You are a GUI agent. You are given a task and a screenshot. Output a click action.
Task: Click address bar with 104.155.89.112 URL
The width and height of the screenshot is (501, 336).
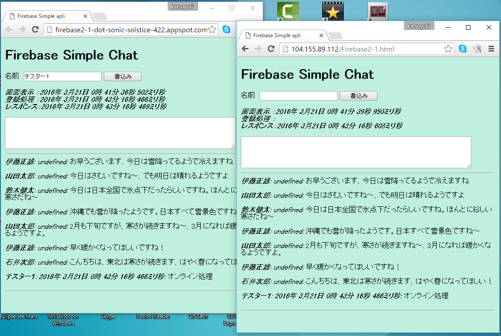pyautogui.click(x=367, y=49)
